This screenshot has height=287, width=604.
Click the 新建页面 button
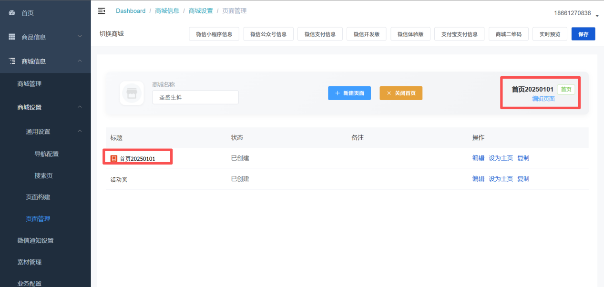coord(349,93)
